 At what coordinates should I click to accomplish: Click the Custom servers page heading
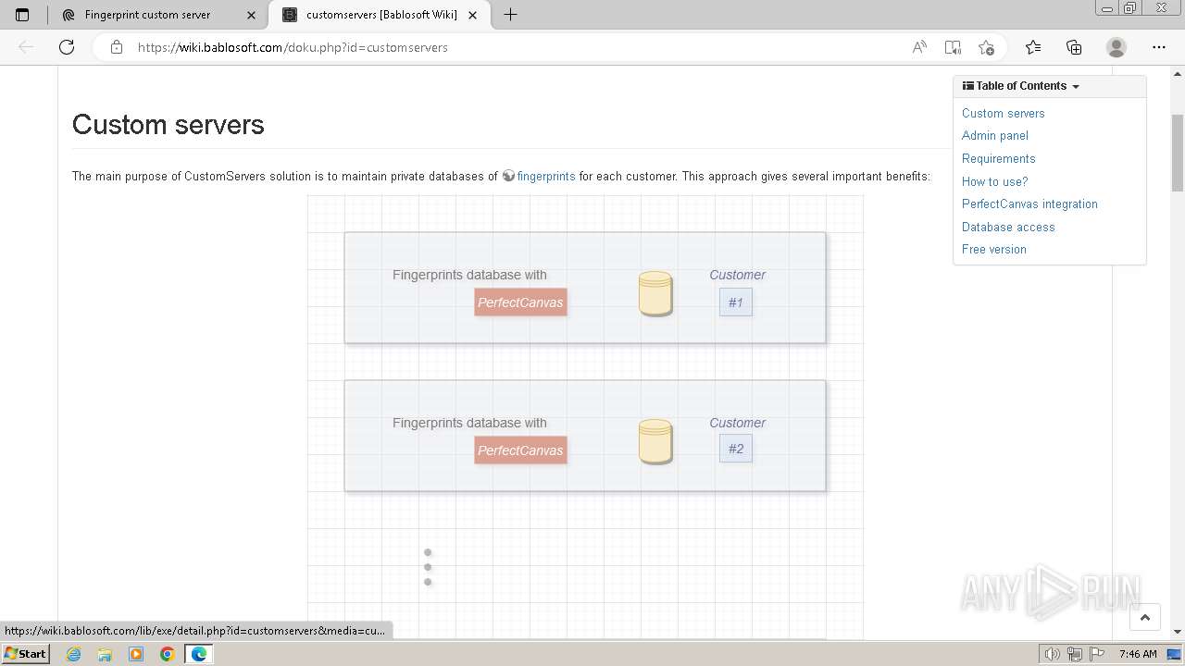[168, 125]
